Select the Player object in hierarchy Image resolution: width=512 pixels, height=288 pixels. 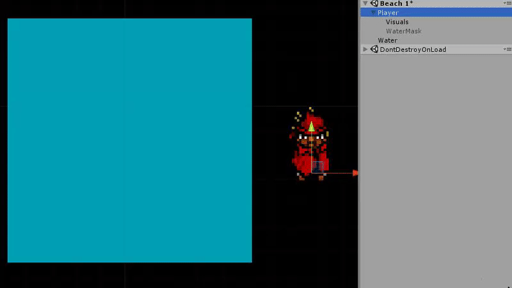[x=436, y=12]
